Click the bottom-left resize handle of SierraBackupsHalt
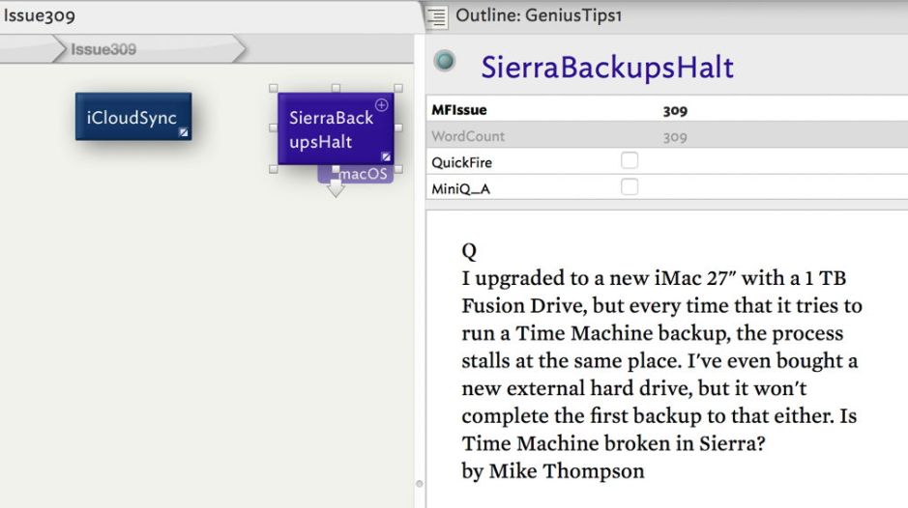This screenshot has height=508, width=908. [x=274, y=168]
